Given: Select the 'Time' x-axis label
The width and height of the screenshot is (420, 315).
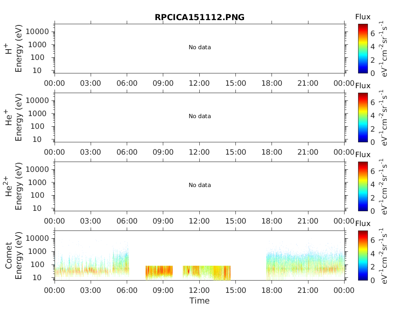Looking at the screenshot, I should [200, 301].
